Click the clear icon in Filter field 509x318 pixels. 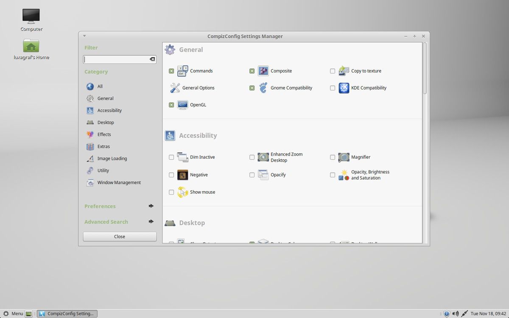pyautogui.click(x=152, y=59)
